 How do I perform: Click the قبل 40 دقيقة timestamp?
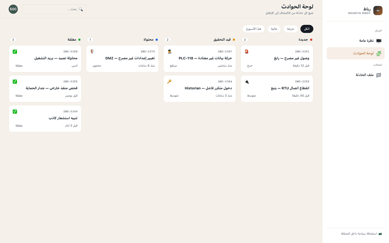click(301, 96)
